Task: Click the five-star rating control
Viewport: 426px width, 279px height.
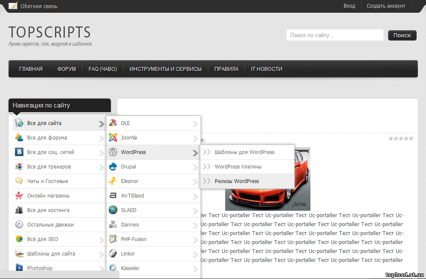Action: pos(401,138)
